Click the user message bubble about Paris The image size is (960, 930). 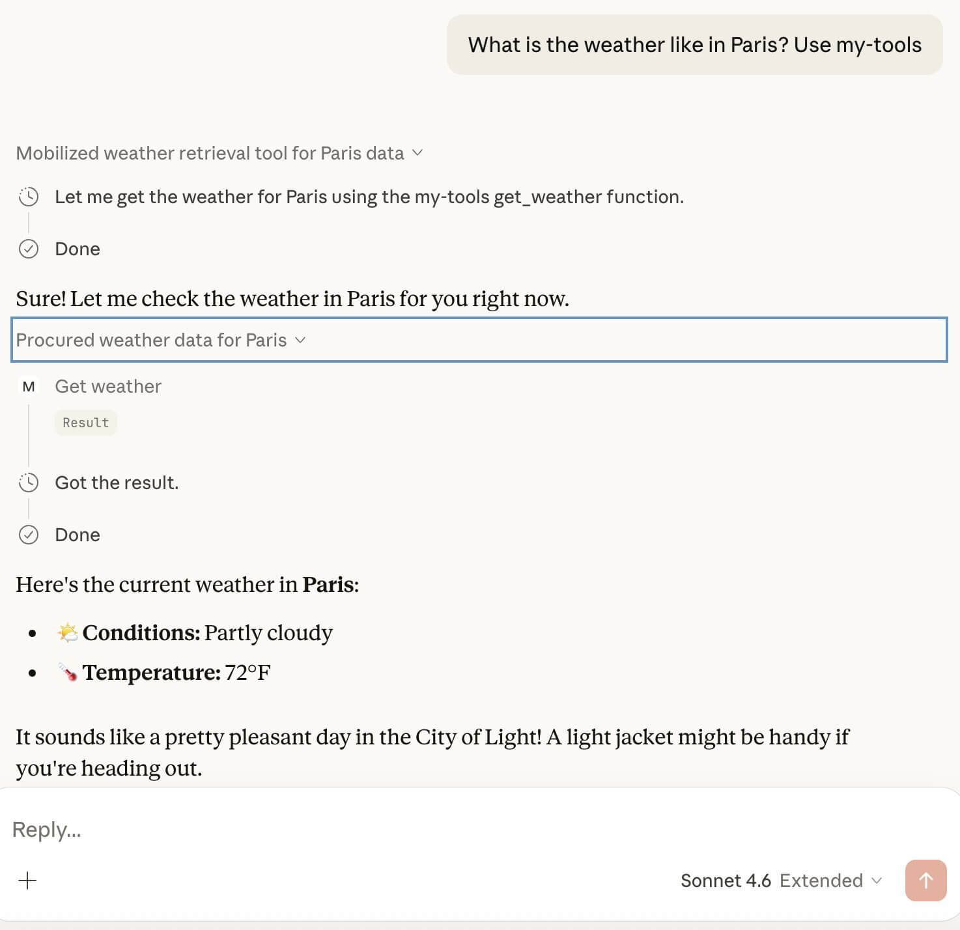(x=694, y=45)
